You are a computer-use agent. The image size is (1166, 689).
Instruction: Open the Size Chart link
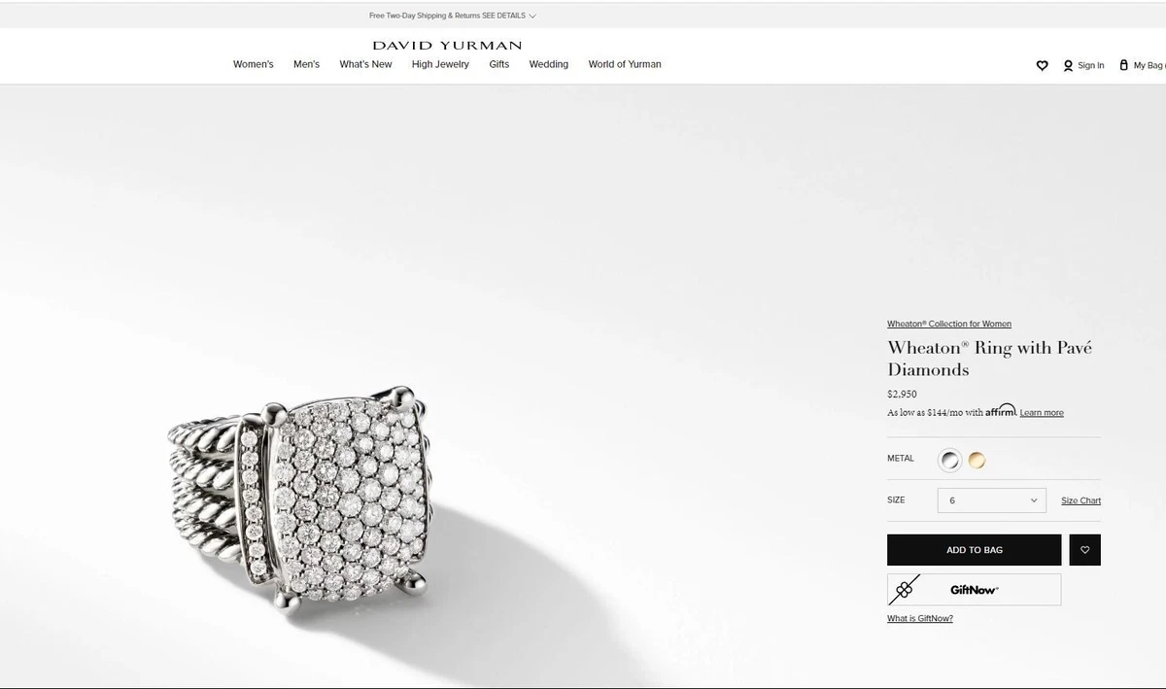pos(1080,500)
